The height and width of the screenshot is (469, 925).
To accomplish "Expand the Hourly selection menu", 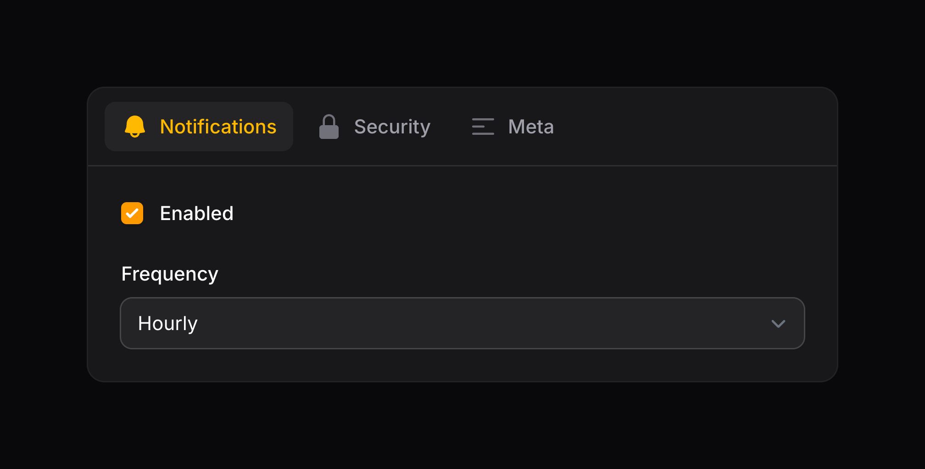I will (x=462, y=323).
